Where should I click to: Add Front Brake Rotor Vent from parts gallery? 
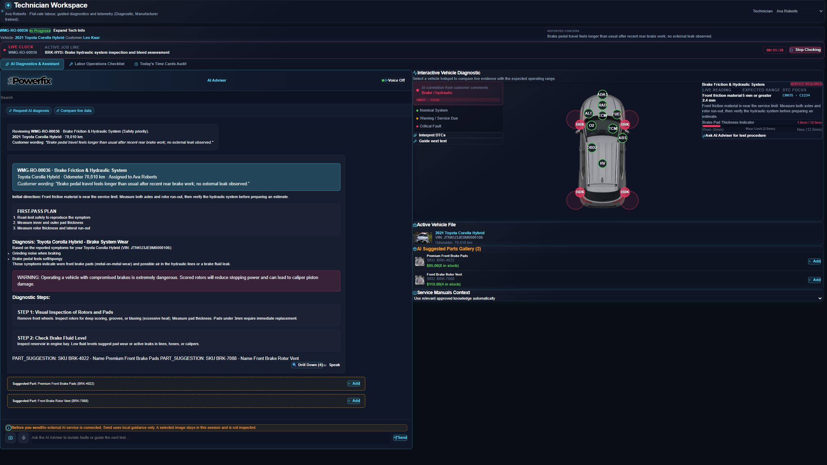[815, 280]
